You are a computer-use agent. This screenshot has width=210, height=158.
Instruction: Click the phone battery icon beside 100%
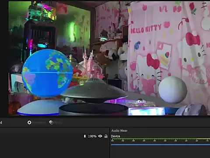pos(85,136)
